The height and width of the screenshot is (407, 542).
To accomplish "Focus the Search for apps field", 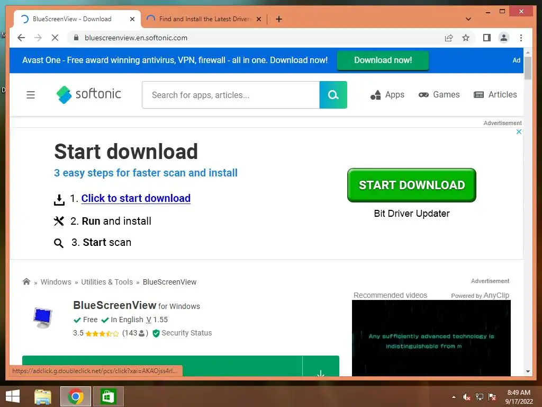I will click(231, 95).
